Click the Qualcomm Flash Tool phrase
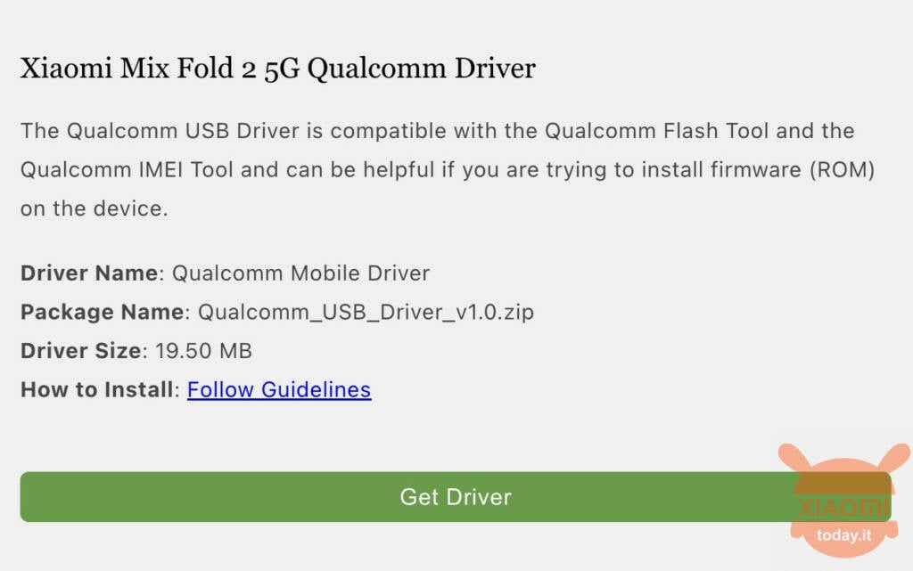Image resolution: width=913 pixels, height=571 pixels. pyautogui.click(x=657, y=131)
